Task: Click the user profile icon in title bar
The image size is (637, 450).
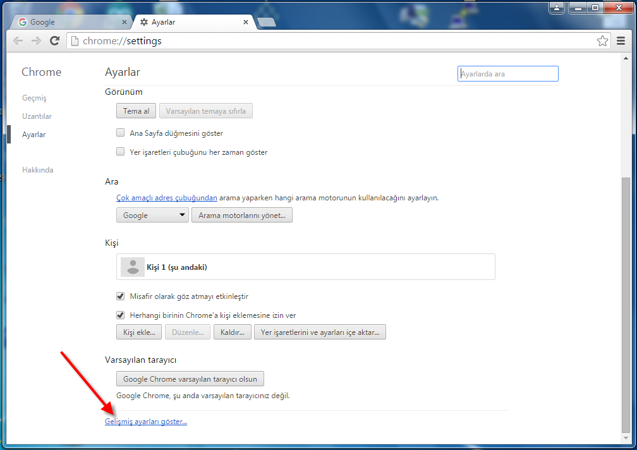Action: coord(557,8)
